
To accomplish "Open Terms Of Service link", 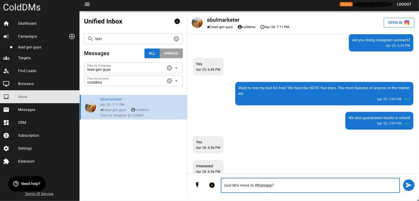I will coord(39,194).
